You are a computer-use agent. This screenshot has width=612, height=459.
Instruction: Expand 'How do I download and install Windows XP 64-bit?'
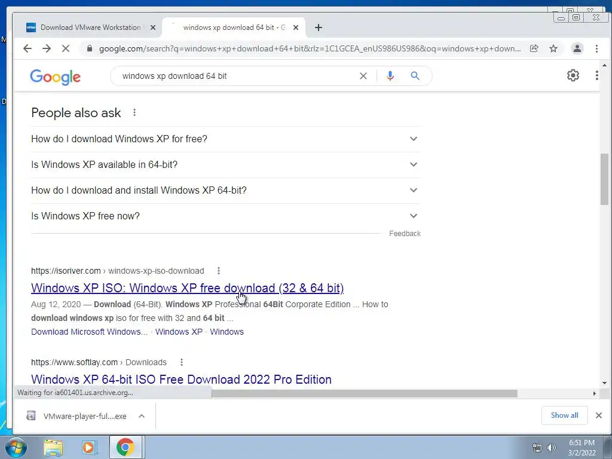click(x=225, y=191)
